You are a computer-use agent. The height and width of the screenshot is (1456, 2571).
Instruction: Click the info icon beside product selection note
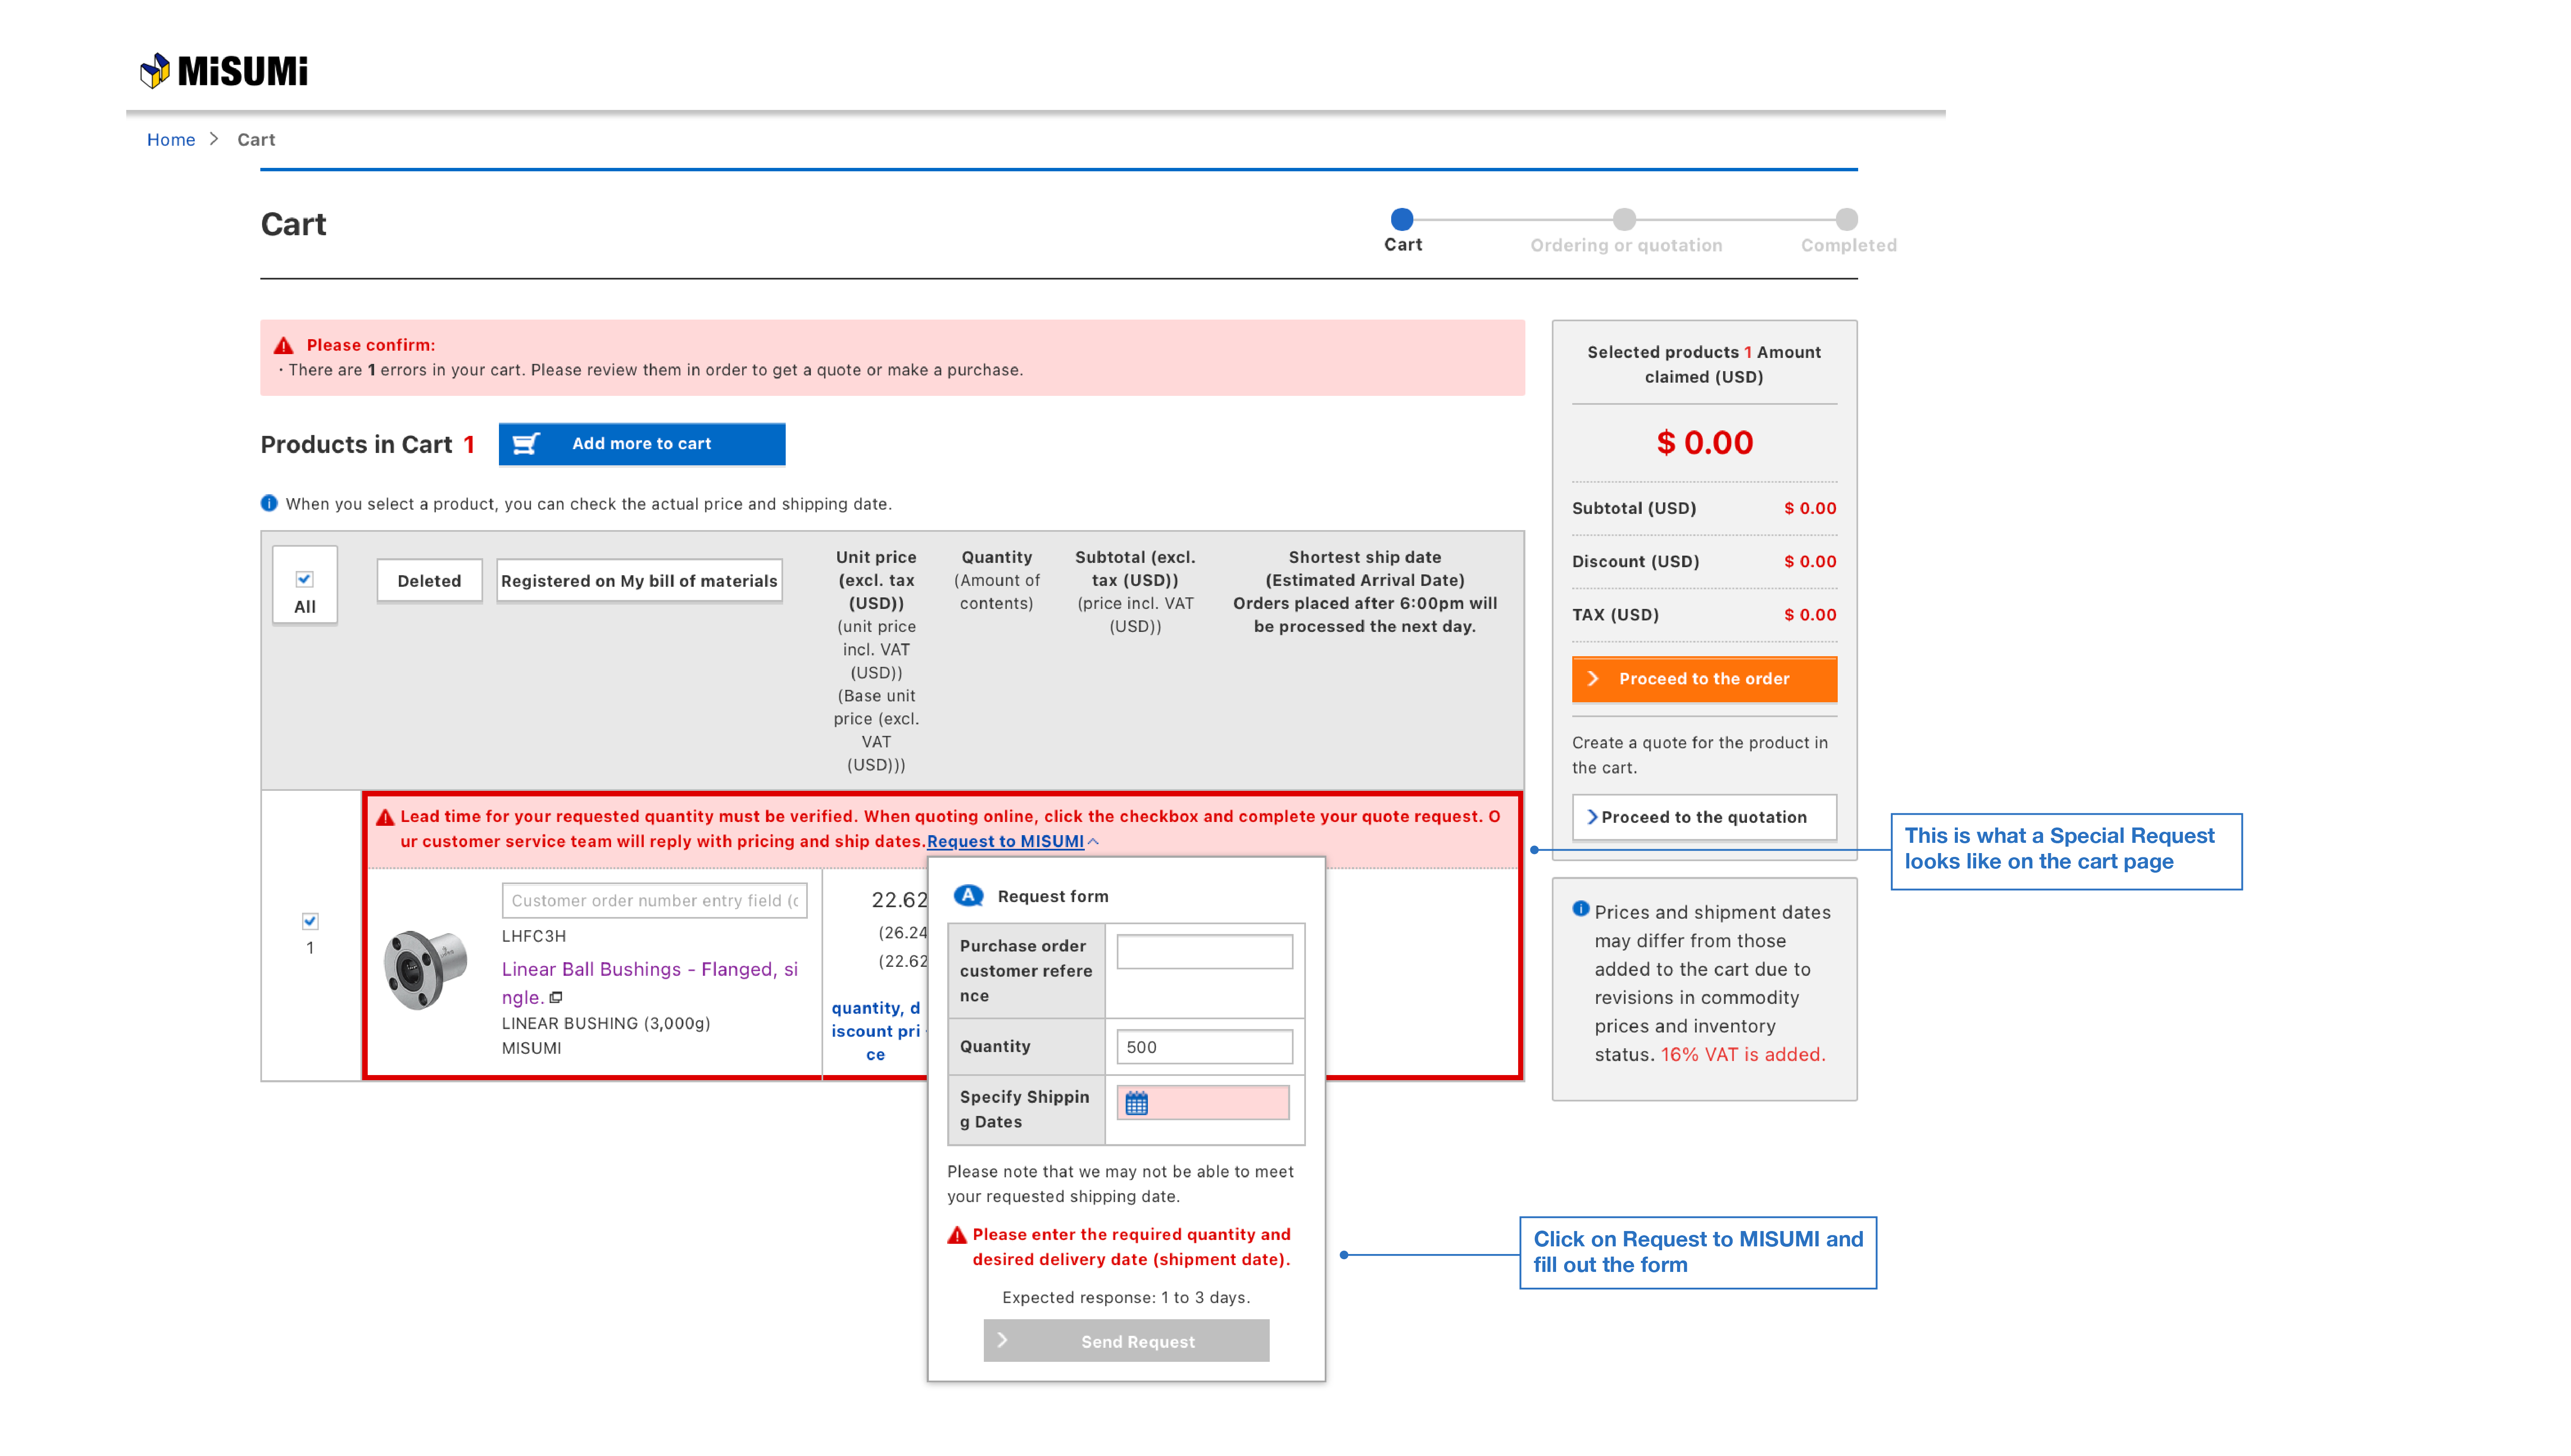(x=269, y=503)
